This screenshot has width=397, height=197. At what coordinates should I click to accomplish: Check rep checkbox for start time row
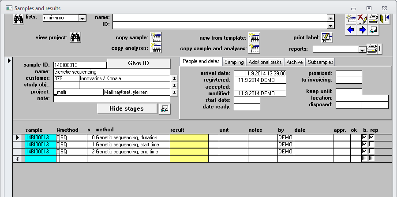coord(372,145)
